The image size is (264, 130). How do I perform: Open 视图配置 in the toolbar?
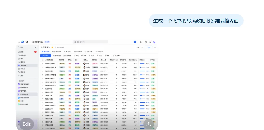point(67,56)
